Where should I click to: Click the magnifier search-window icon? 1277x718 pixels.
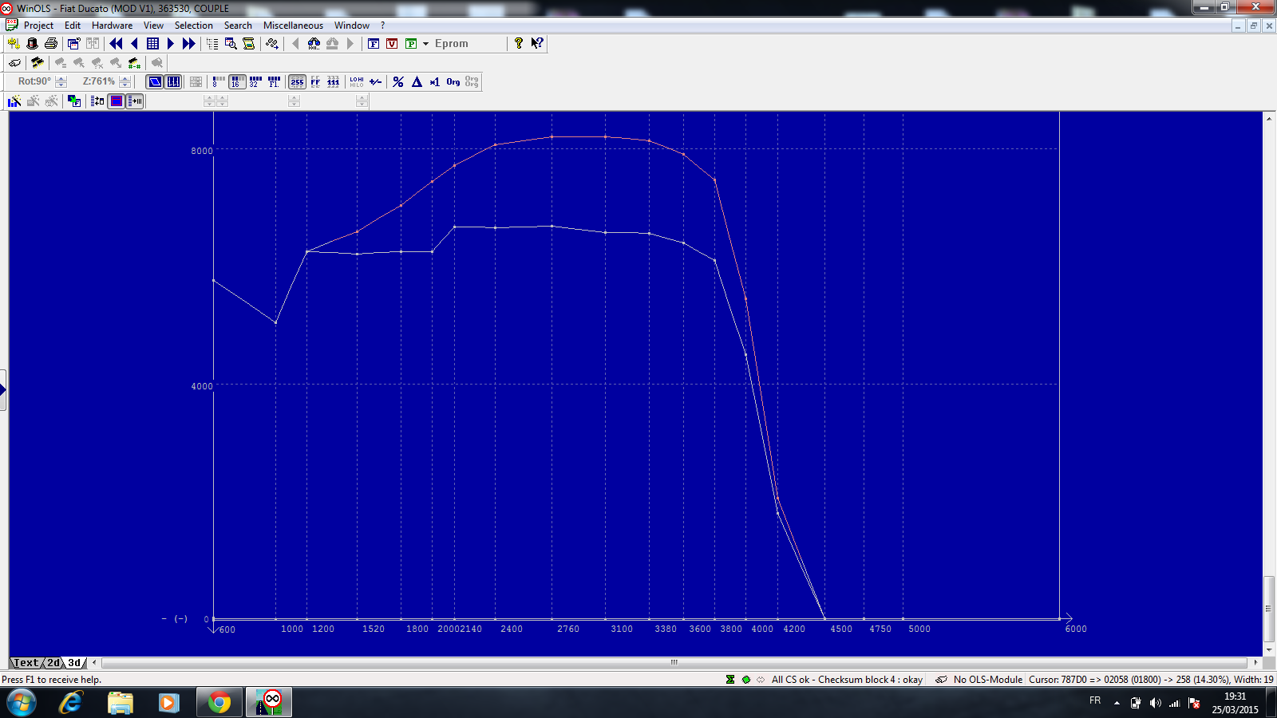[x=231, y=44]
